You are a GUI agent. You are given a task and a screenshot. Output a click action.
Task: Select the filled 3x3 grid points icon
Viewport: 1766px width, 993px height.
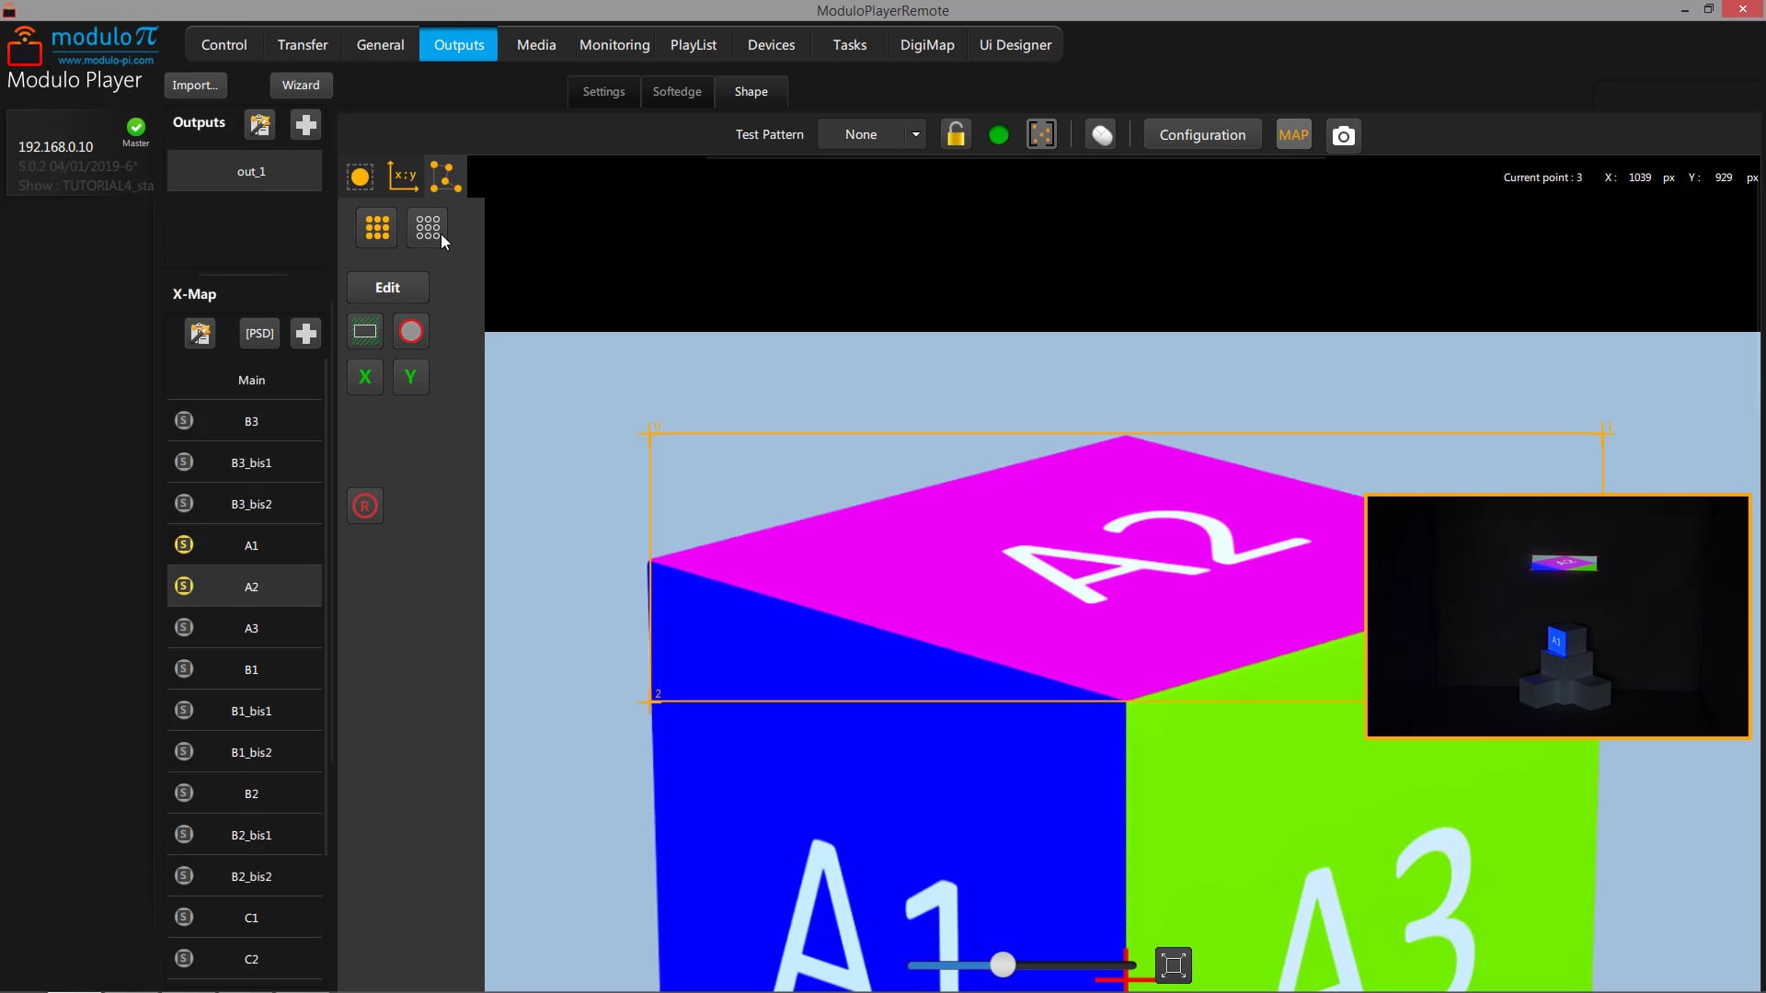[377, 227]
